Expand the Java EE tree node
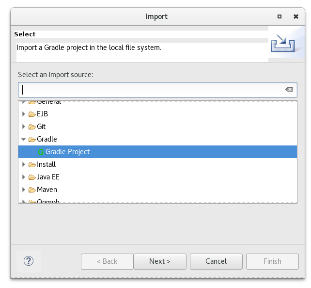Image resolution: width=311 pixels, height=288 pixels. click(x=23, y=177)
